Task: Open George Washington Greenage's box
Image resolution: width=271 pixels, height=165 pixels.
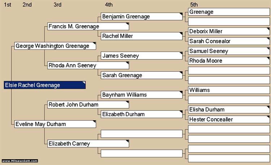Action: (x=55, y=46)
